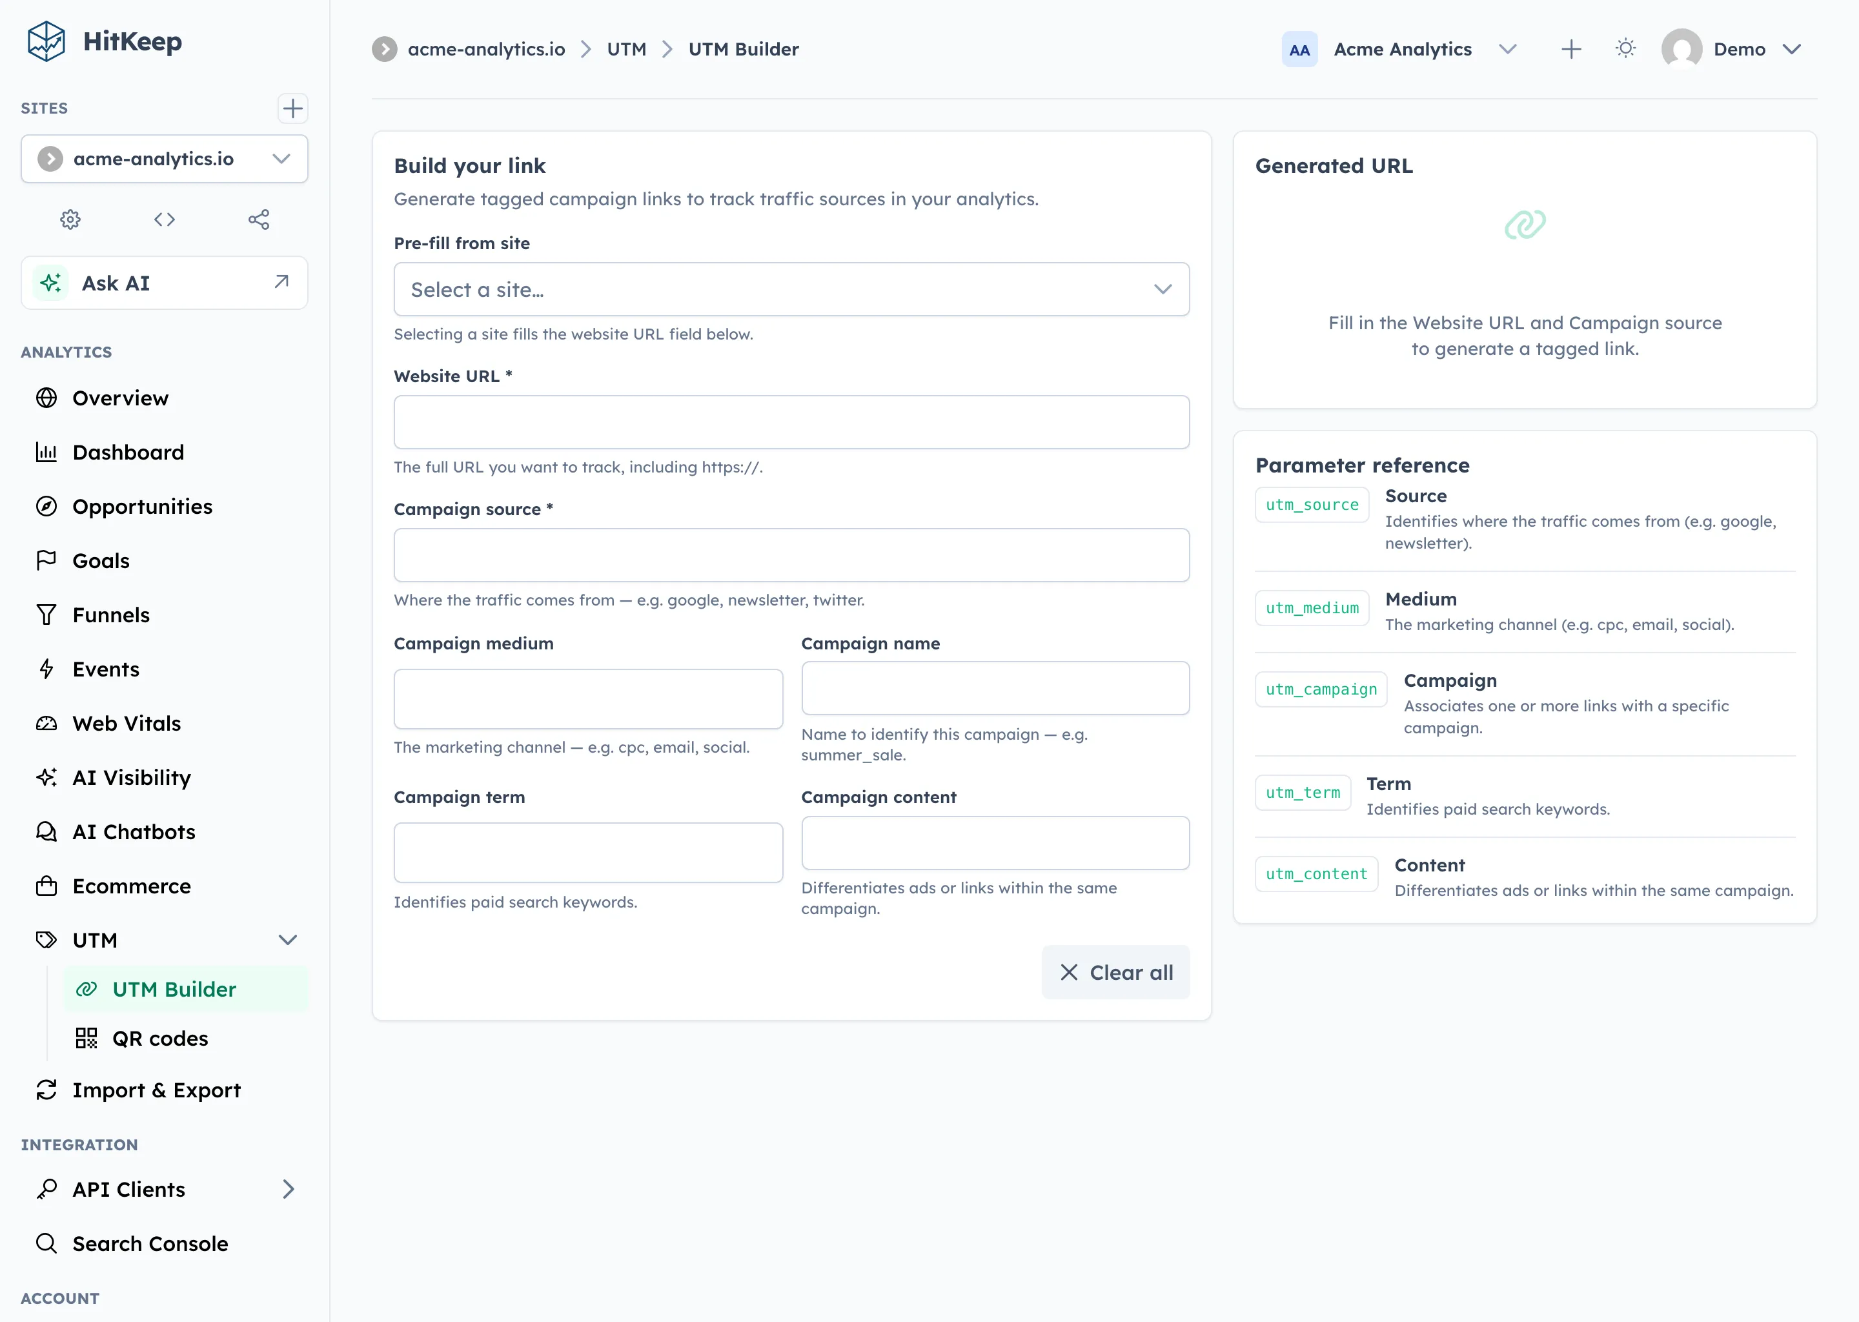Click the UTM tag icon
The width and height of the screenshot is (1859, 1322).
46,939
